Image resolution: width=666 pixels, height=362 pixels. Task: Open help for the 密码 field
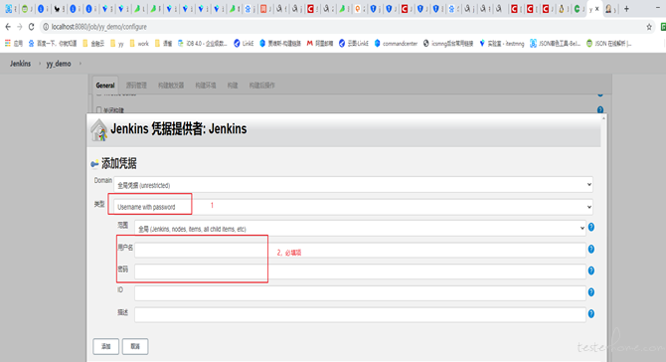pos(590,271)
